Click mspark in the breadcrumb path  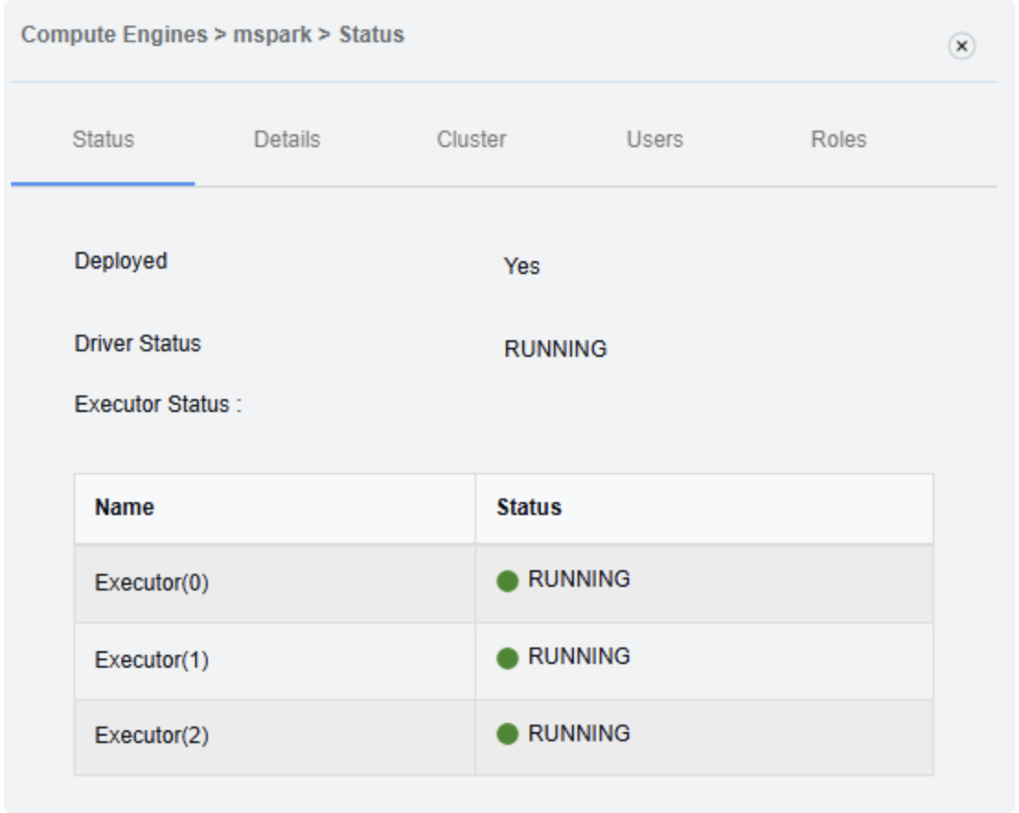pyautogui.click(x=271, y=35)
